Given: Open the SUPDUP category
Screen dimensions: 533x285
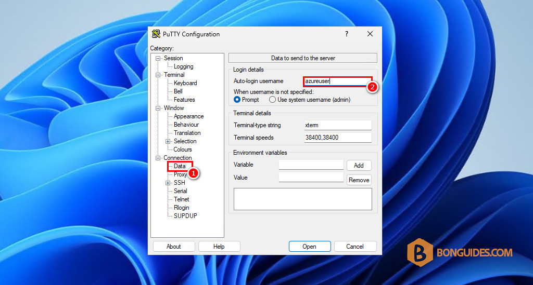Looking at the screenshot, I should (x=186, y=216).
